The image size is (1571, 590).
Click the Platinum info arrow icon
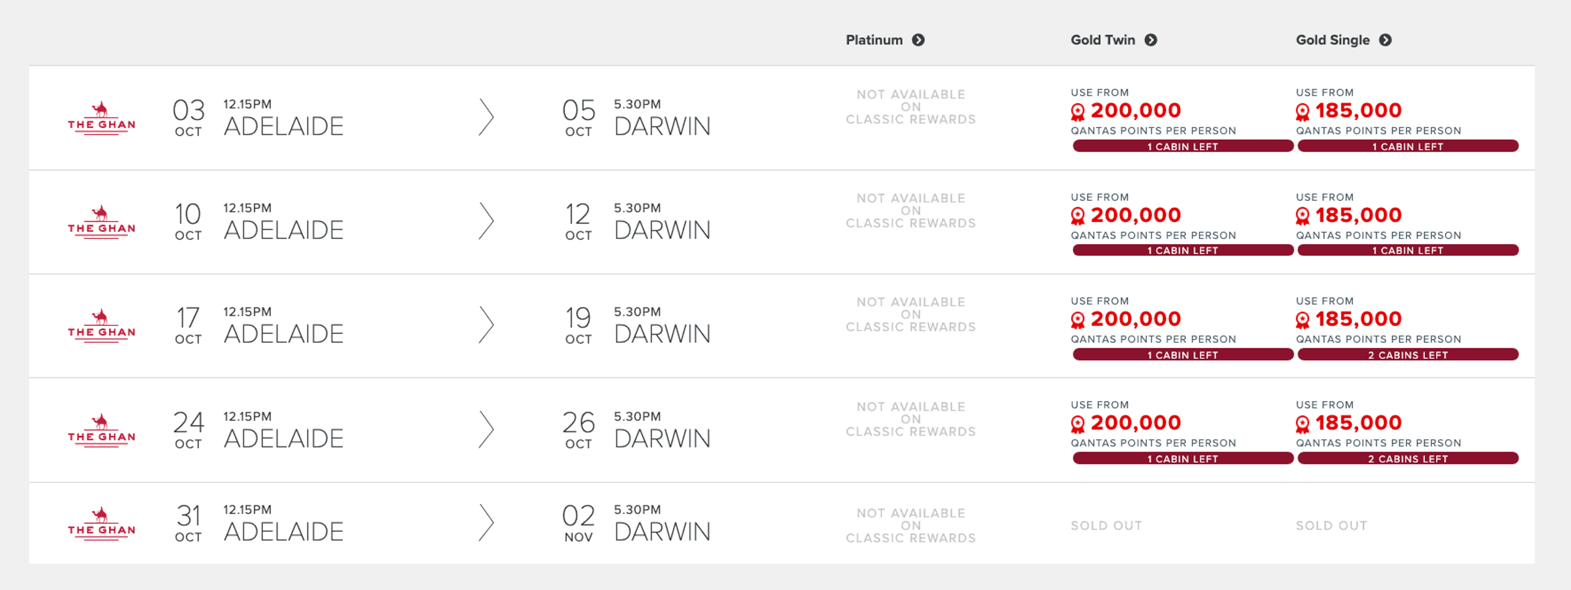click(x=918, y=40)
